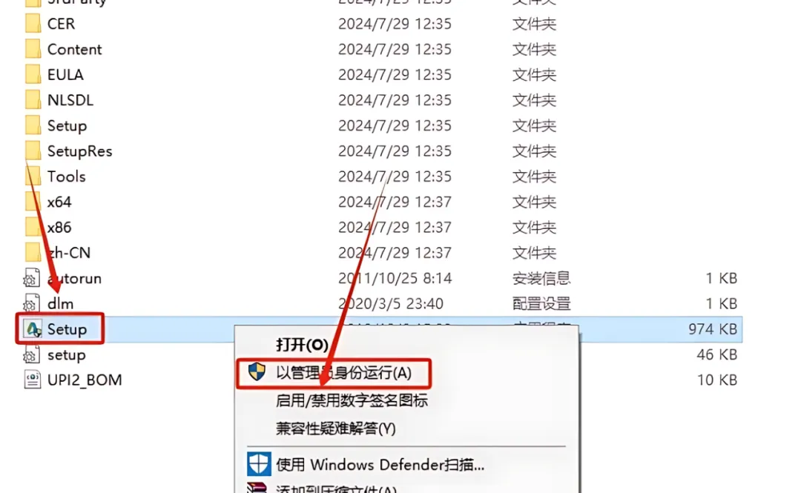The image size is (801, 493).
Task: Click the Windows Defender shield icon
Action: click(259, 464)
